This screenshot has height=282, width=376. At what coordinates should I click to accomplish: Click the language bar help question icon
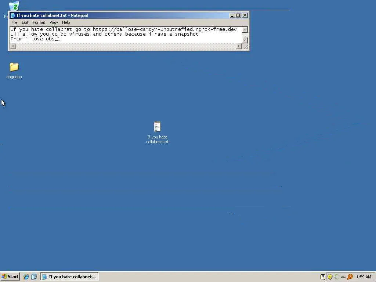[x=322, y=277]
